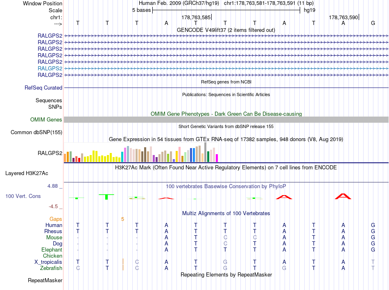Click the magenta bar in the GTEx chart

point(217,158)
